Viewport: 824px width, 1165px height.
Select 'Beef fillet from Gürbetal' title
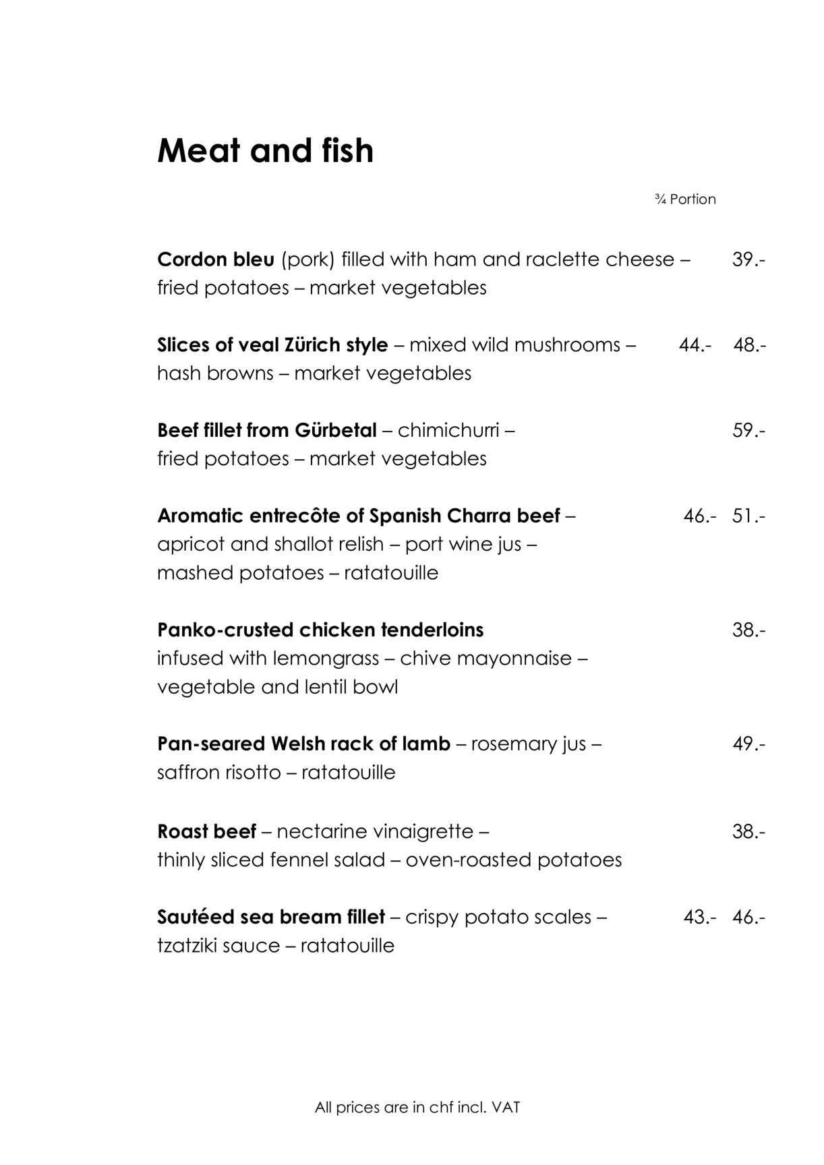pyautogui.click(x=267, y=430)
